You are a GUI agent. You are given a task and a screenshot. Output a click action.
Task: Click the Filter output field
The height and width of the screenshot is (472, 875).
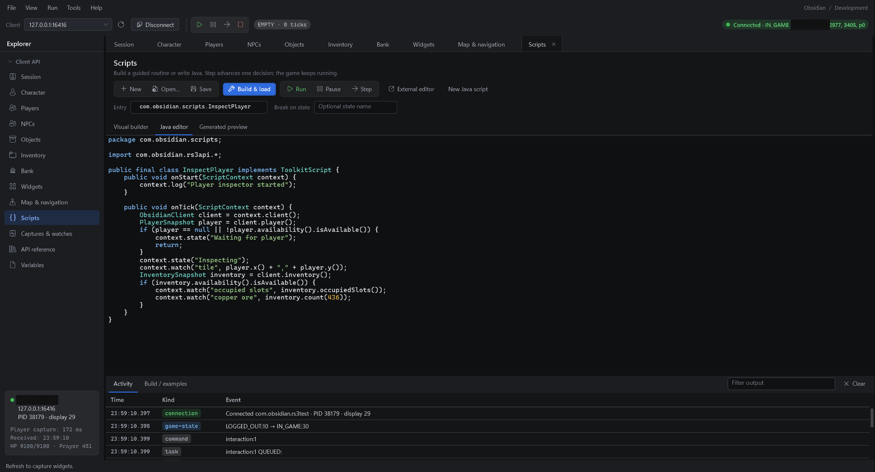(x=781, y=383)
